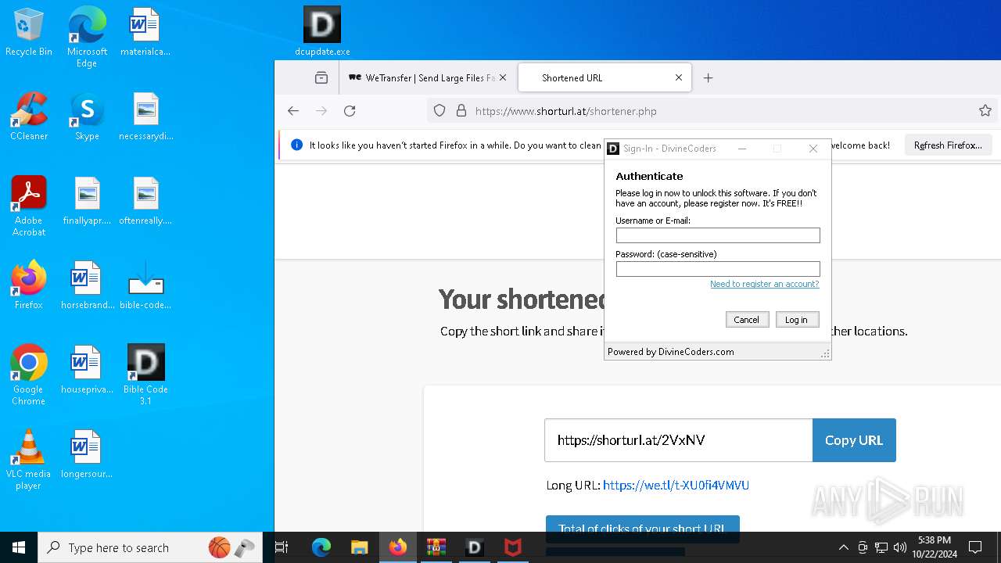
Task: Click the Username or E-mail field
Action: (x=718, y=235)
